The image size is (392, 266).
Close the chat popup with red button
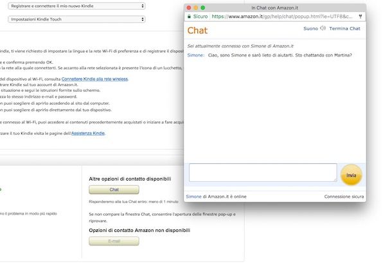click(189, 8)
